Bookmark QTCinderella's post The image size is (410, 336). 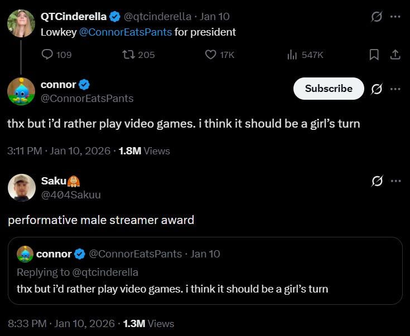(x=374, y=55)
